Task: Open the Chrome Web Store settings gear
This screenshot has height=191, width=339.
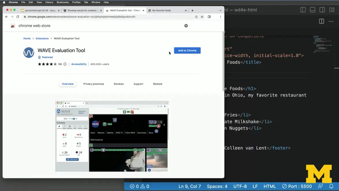Action: [186, 26]
